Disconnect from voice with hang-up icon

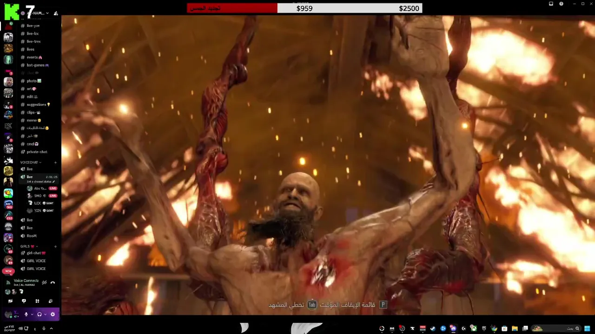click(x=53, y=283)
